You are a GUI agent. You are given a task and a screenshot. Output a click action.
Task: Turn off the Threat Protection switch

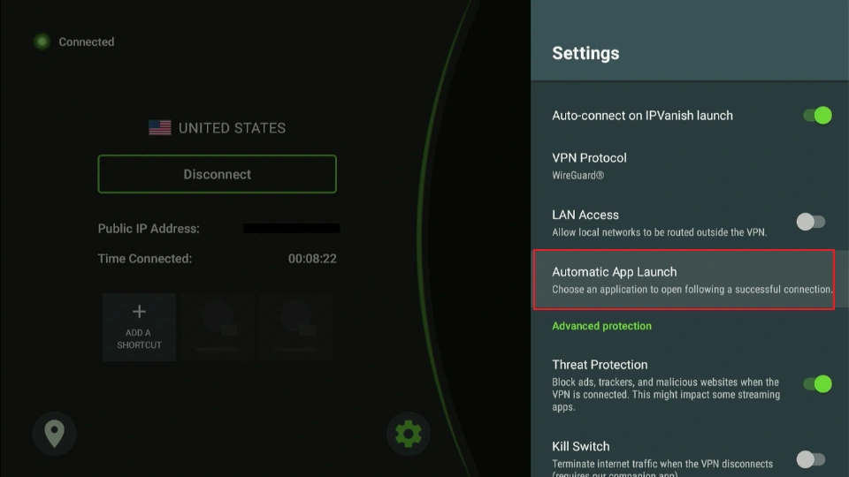point(816,383)
